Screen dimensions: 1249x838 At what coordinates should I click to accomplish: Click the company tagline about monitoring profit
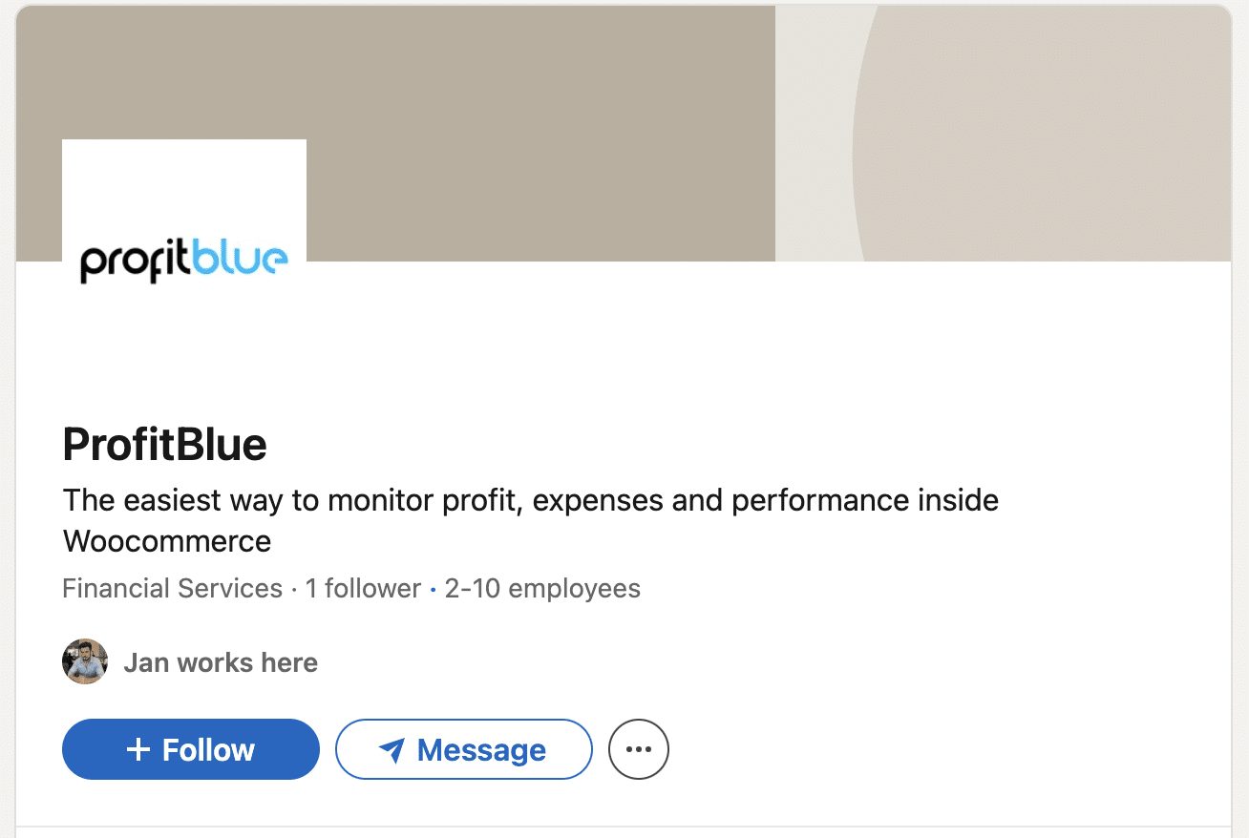pos(530,500)
